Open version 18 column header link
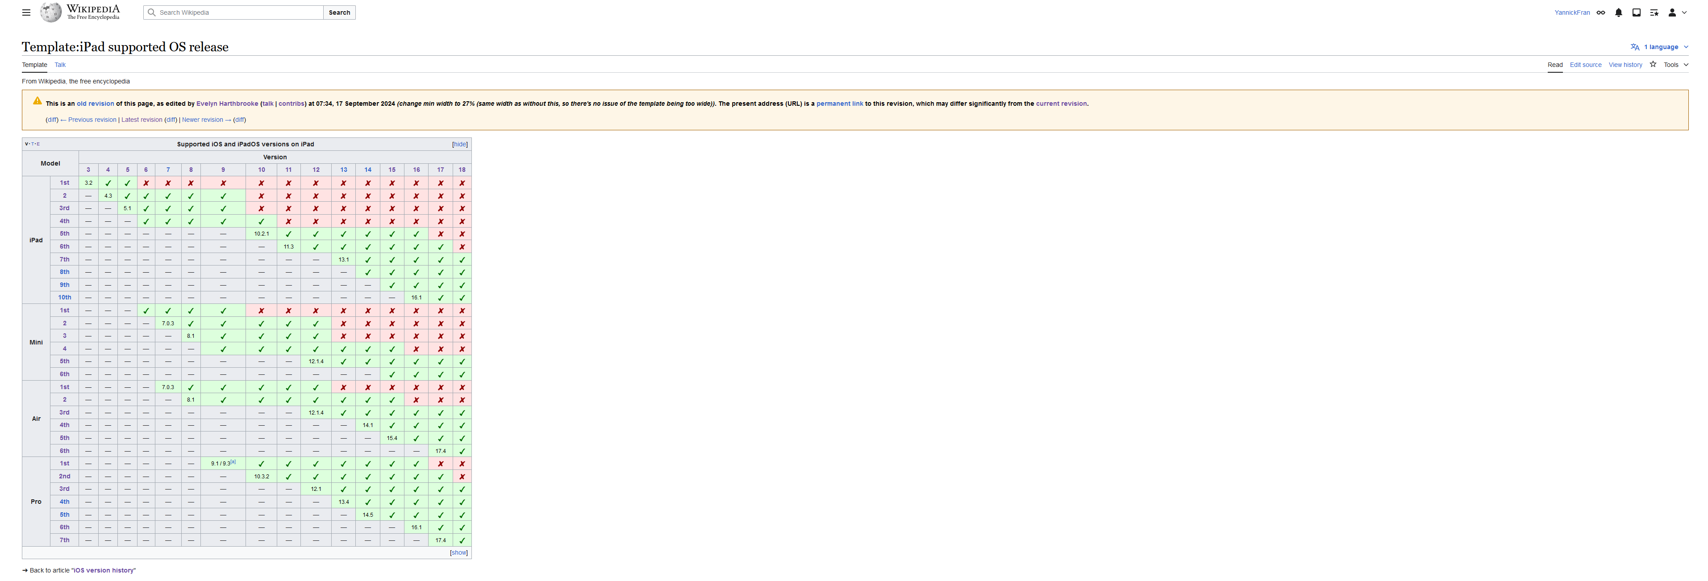Screen dimensions: 1708x581 point(462,170)
